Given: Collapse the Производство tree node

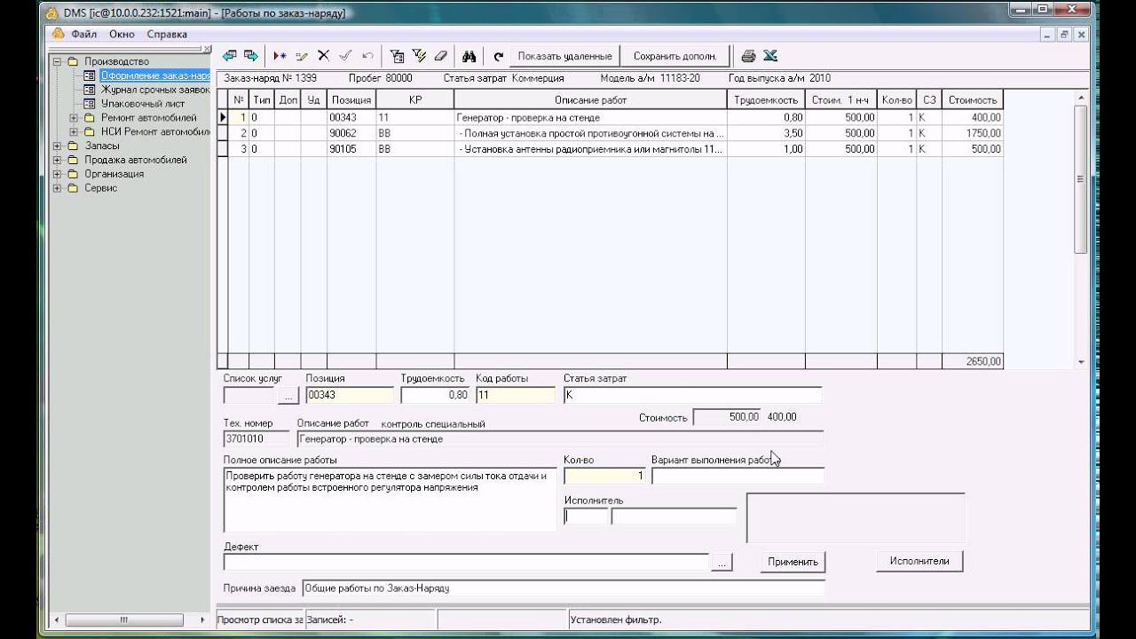Looking at the screenshot, I should (58, 61).
